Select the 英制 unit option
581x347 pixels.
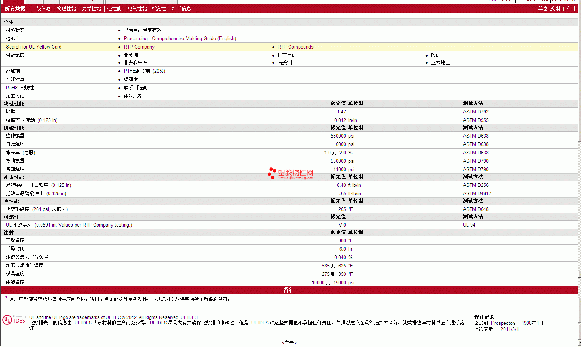pos(555,9)
